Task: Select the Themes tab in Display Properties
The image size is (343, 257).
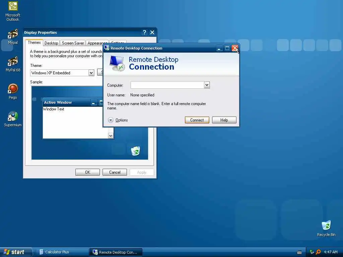Action: tap(34, 42)
